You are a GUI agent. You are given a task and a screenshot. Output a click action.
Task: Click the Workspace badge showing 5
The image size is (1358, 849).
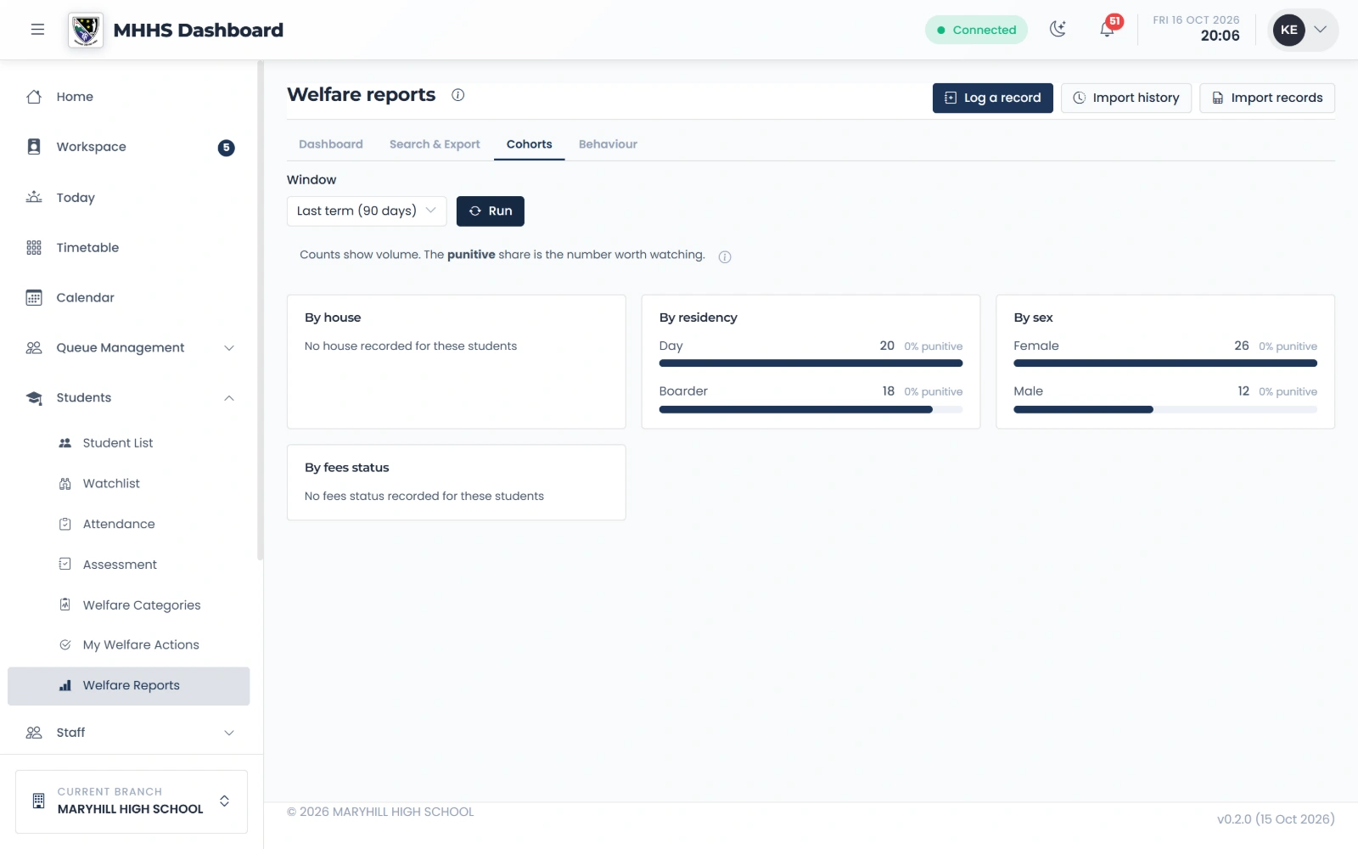coord(226,148)
